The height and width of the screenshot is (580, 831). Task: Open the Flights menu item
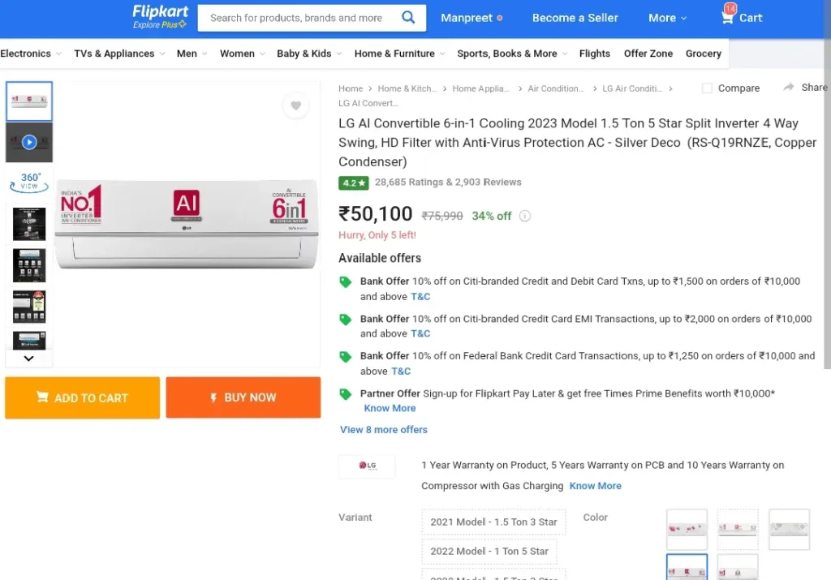coord(594,54)
